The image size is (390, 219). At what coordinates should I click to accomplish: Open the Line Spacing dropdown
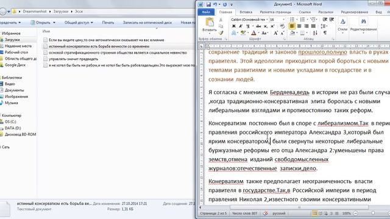coord(324,26)
